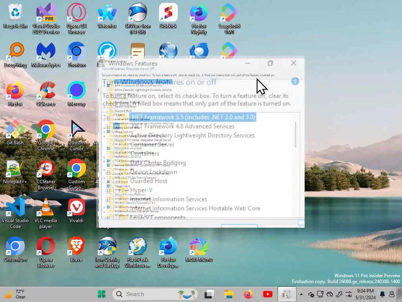Screen dimensions: 402x302
Task: Click the network tray icon
Action: 320,294
